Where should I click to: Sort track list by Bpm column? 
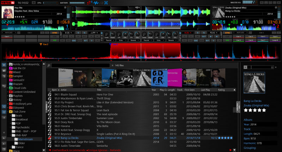coord(56,90)
